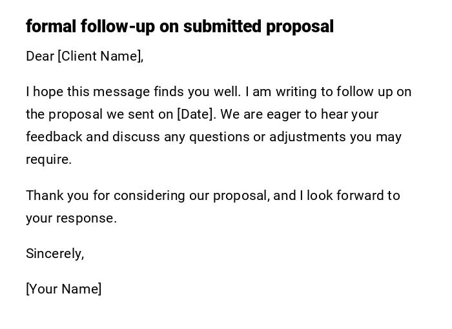The image size is (452, 329).
Task: Click the phrase 'your response.'
Action: pos(71,218)
